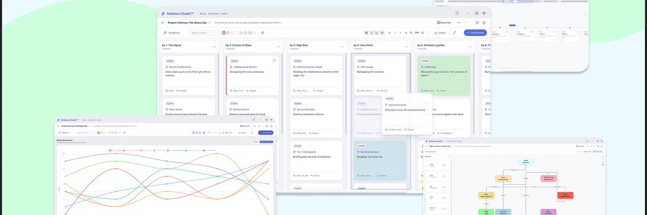The width and height of the screenshot is (647, 215).
Task: Select the purple color filter swatch
Action: tap(250, 33)
